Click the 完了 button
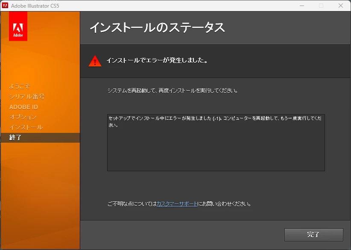This screenshot has width=351, height=250. point(313,235)
